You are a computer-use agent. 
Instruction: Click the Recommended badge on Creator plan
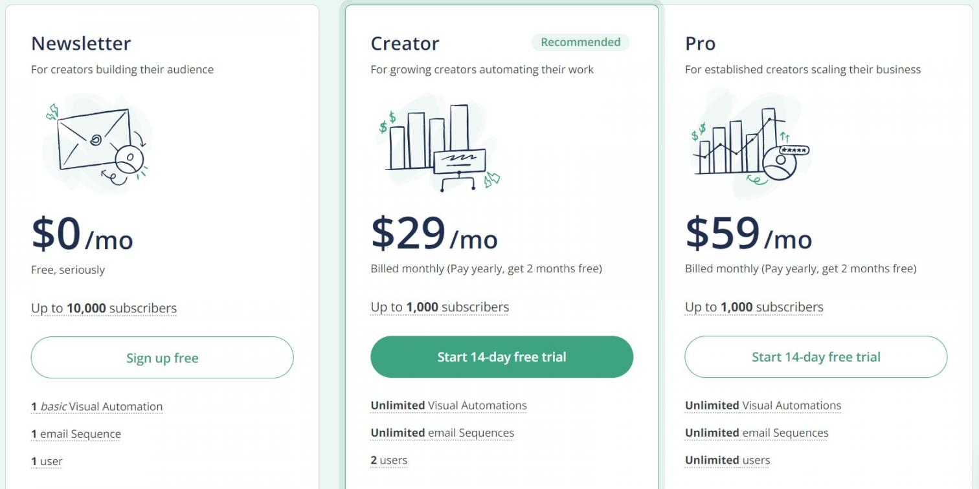click(580, 43)
